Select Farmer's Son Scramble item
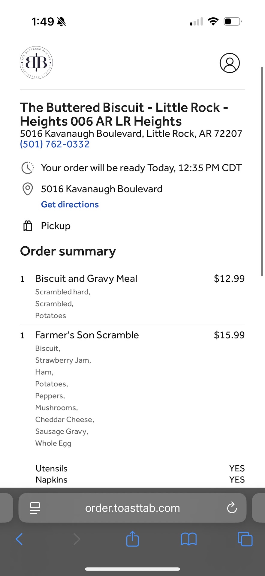 point(87,335)
